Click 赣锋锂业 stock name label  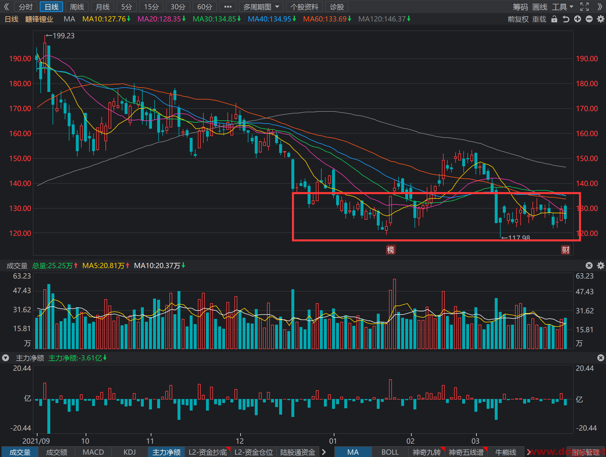tap(39, 19)
